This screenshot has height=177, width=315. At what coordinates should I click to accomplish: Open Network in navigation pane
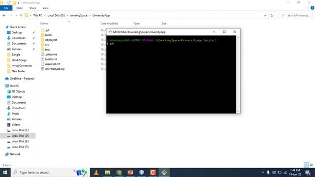(x=15, y=154)
